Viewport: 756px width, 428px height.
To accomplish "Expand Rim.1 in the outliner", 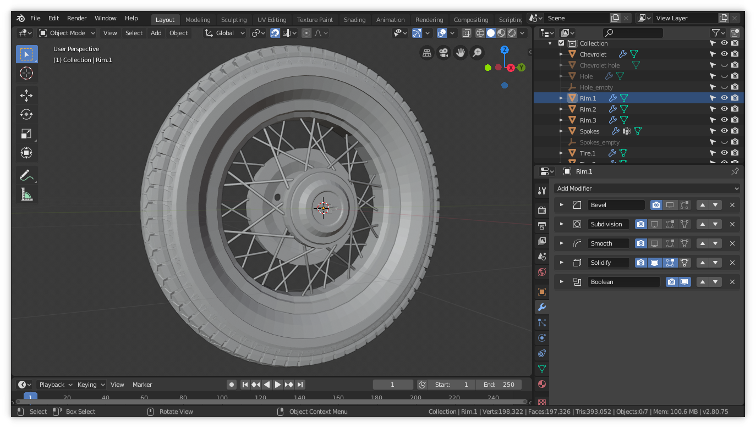I will tap(561, 98).
